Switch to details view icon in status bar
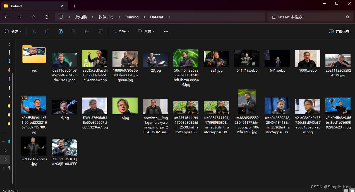Screen dimensions: 355x192 pyautogui.click(x=346, y=191)
